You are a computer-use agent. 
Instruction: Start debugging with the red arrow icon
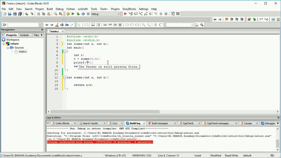[125, 14]
